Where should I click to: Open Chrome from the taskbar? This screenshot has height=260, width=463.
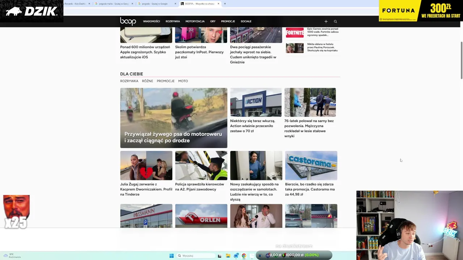click(x=244, y=256)
